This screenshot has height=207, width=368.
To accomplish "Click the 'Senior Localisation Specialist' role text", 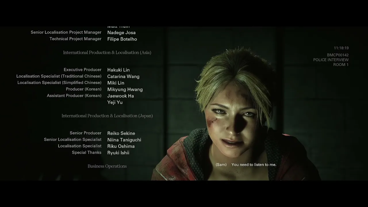I will (73, 139).
